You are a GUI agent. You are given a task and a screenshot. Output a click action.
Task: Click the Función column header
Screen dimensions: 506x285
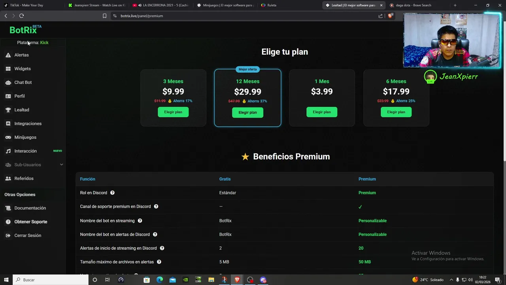click(87, 179)
